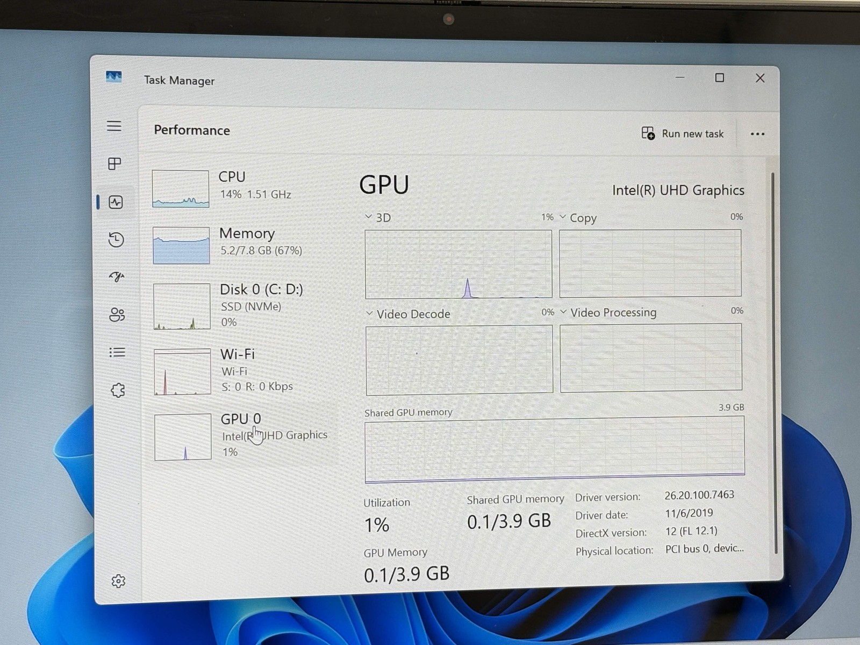This screenshot has height=645, width=860.
Task: Open the Details list page icon
Action: [x=117, y=352]
